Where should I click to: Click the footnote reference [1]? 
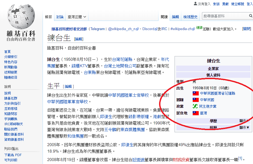tap(240, 158)
